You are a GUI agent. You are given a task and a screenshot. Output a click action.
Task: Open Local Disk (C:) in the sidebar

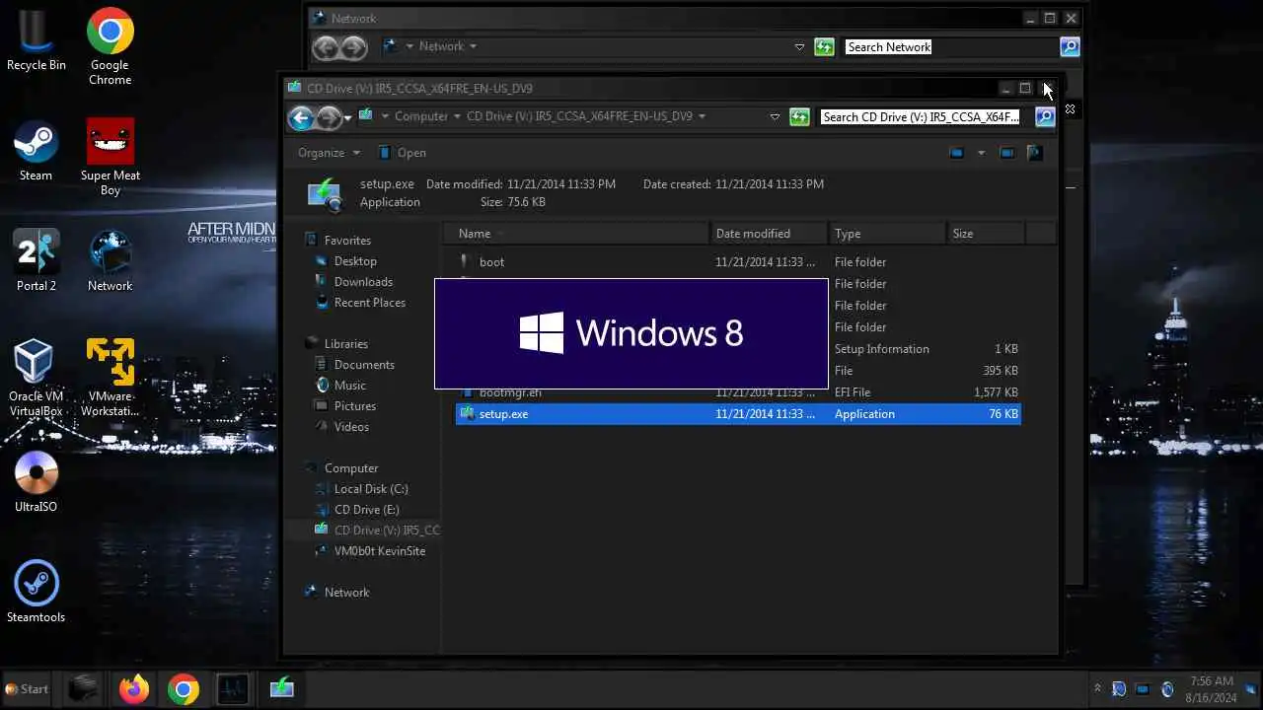click(x=361, y=489)
